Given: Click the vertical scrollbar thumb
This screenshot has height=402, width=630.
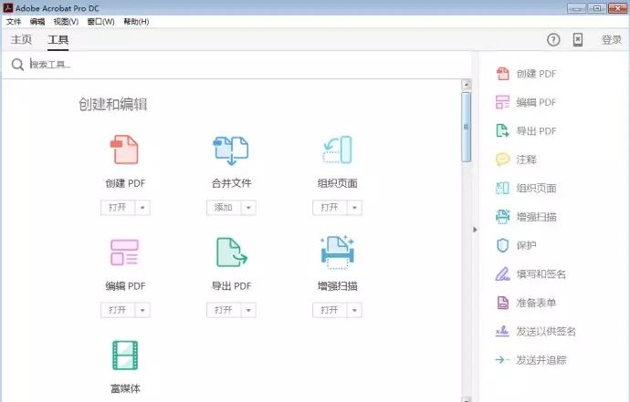Looking at the screenshot, I should pos(466,127).
